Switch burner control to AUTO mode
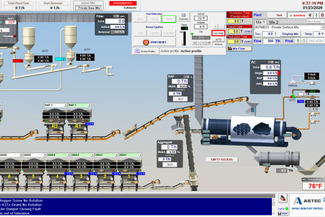 point(218,40)
